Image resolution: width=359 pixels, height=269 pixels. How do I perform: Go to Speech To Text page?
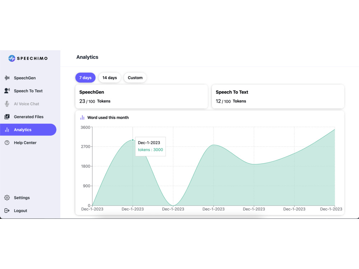(x=28, y=91)
